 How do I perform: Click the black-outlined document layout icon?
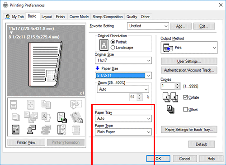16,130
